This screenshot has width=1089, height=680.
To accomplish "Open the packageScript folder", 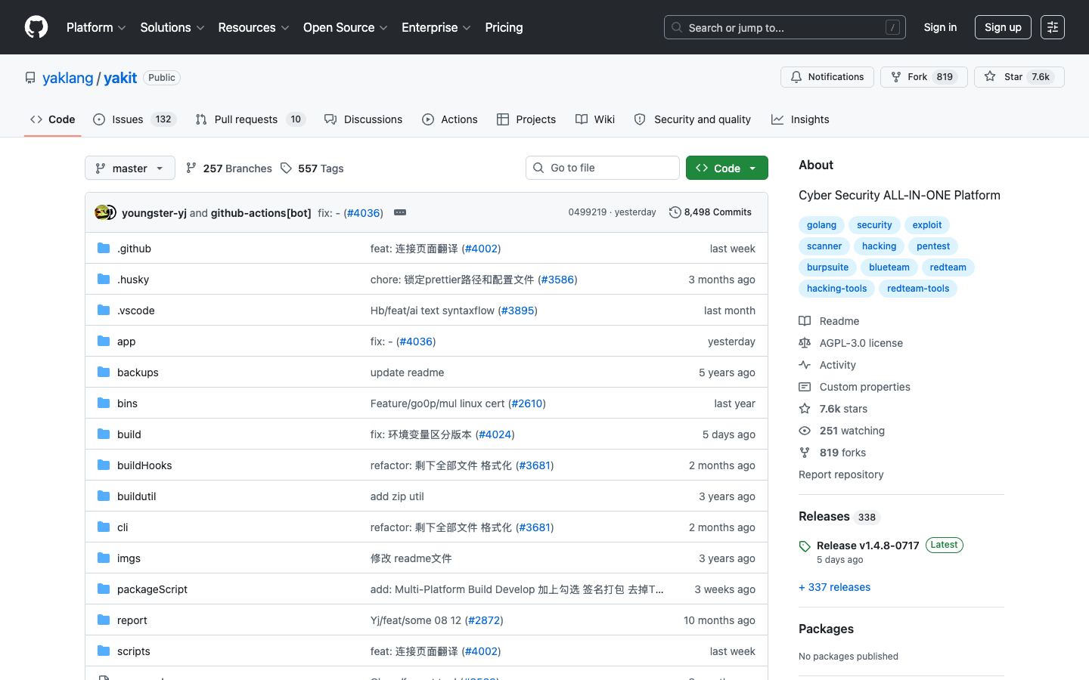I will click(x=152, y=589).
